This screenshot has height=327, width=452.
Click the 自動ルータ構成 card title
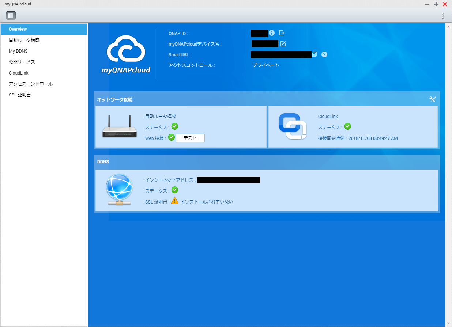coord(161,117)
